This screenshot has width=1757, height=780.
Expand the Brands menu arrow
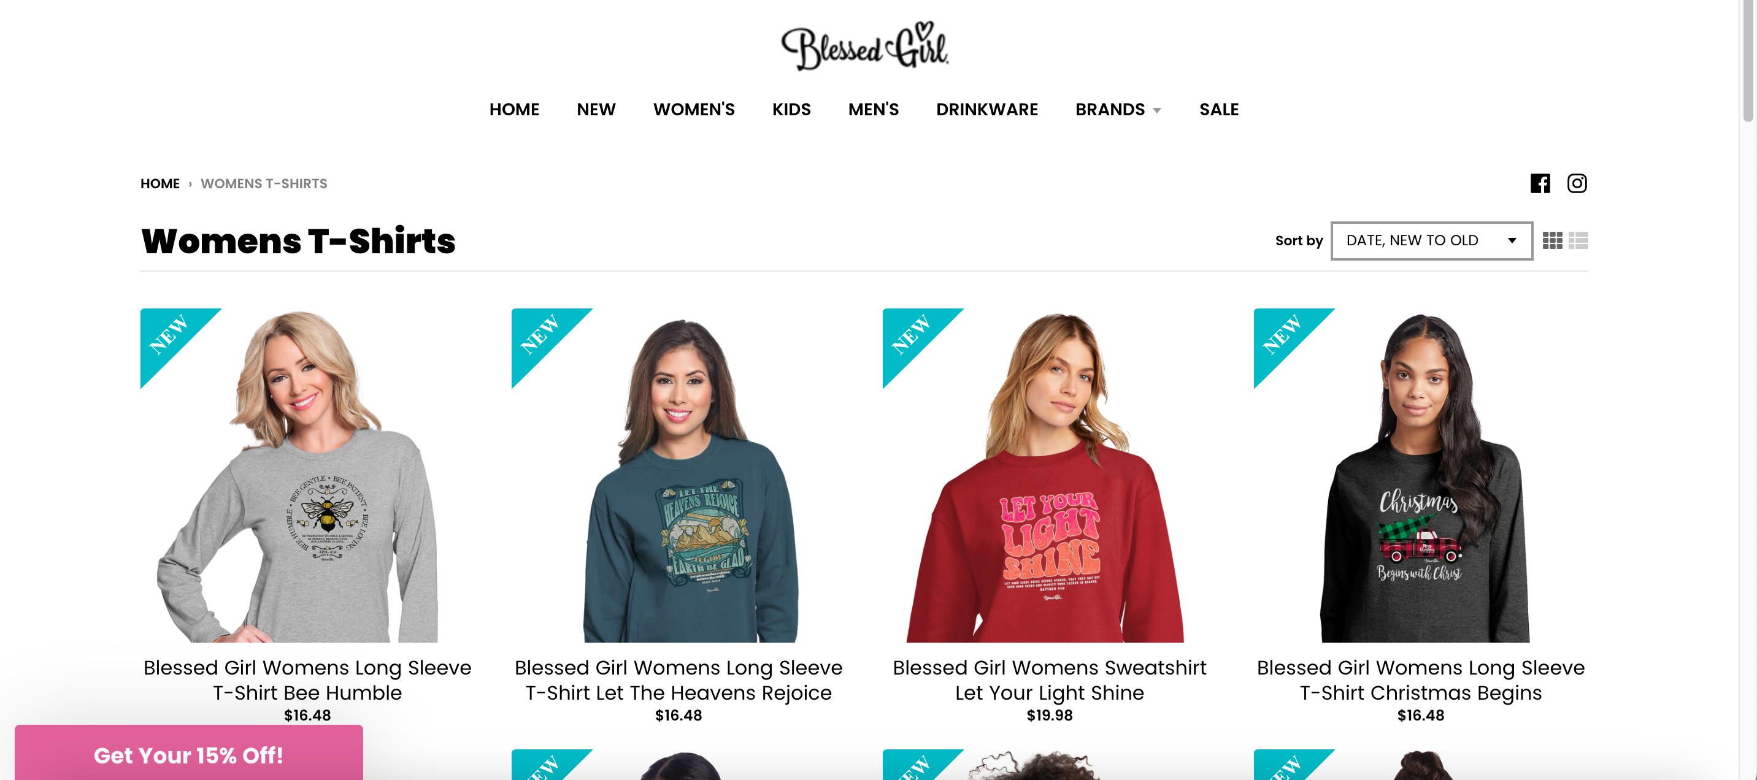point(1157,110)
